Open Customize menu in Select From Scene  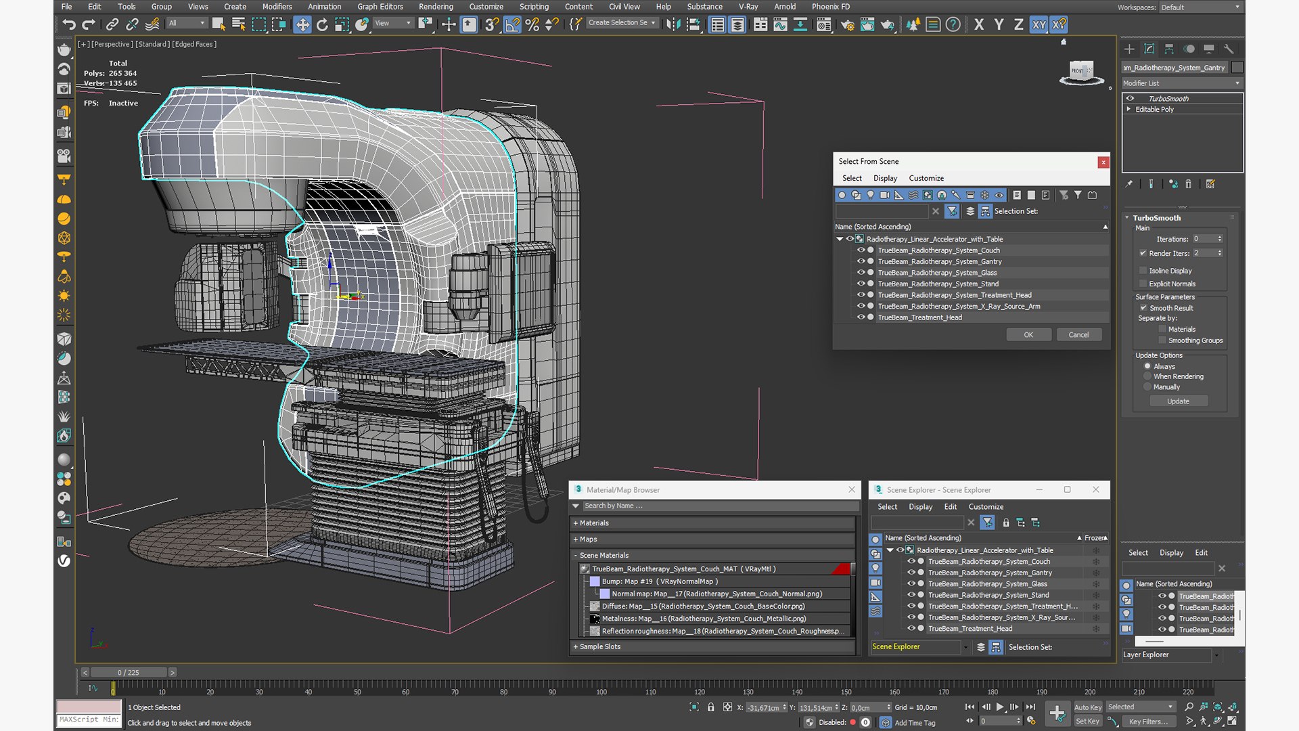926,178
